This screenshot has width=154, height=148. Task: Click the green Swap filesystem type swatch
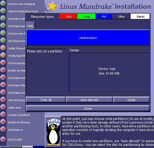coord(87,16)
